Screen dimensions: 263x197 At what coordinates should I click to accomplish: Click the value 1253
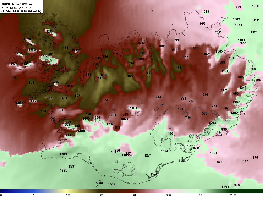(x=225, y=187)
